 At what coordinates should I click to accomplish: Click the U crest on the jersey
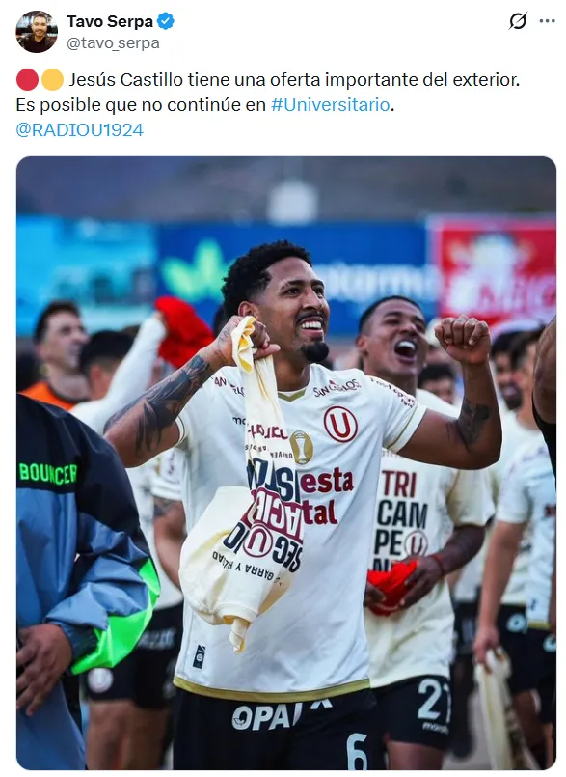coord(340,424)
